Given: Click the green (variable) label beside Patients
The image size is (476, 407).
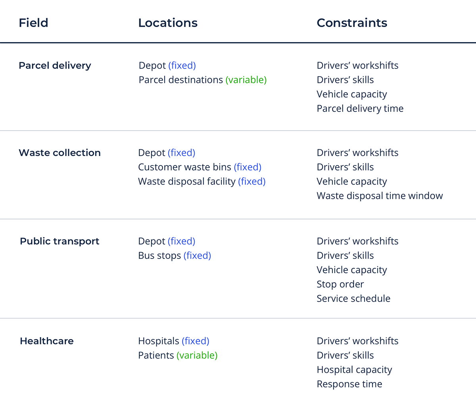Looking at the screenshot, I should 197,355.
